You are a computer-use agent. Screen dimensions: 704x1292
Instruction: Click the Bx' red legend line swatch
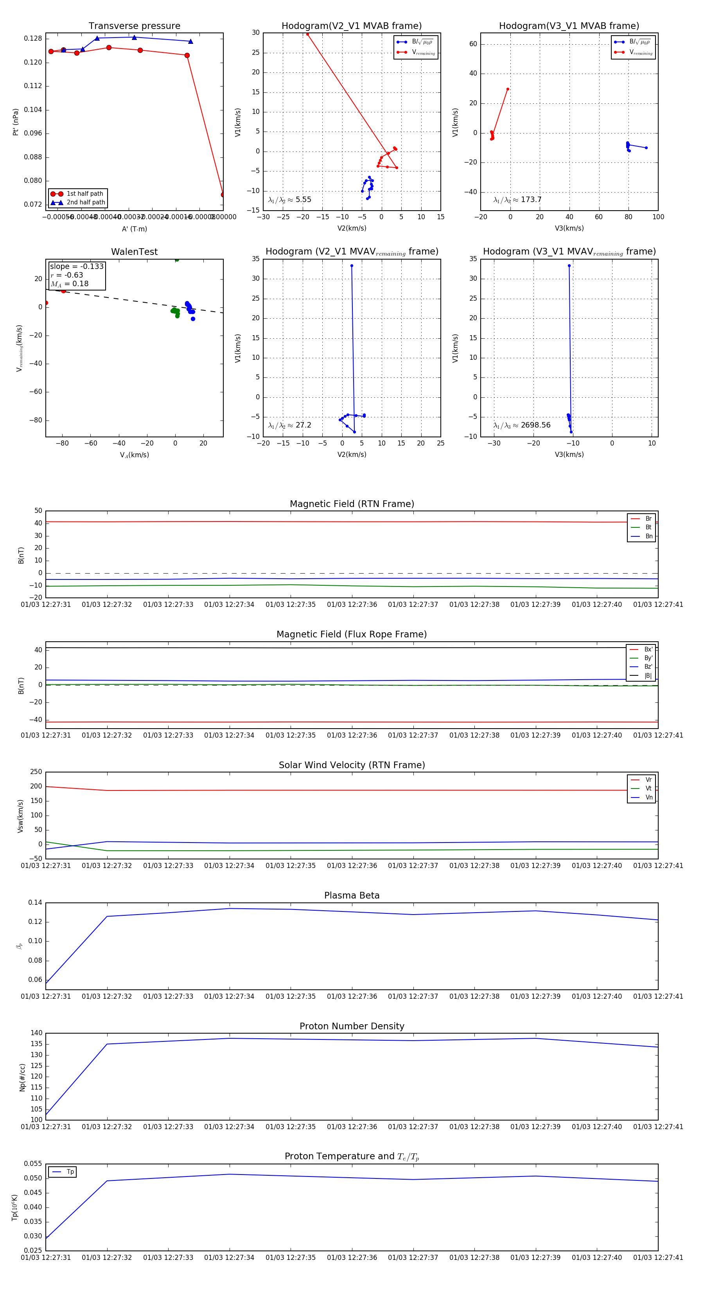(x=635, y=650)
